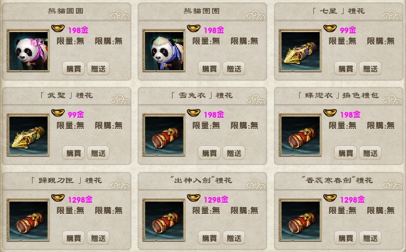The height and width of the screenshot is (252, 406).
Task: Click 贈送 for "出神入劍"禮花
Action: [234, 238]
